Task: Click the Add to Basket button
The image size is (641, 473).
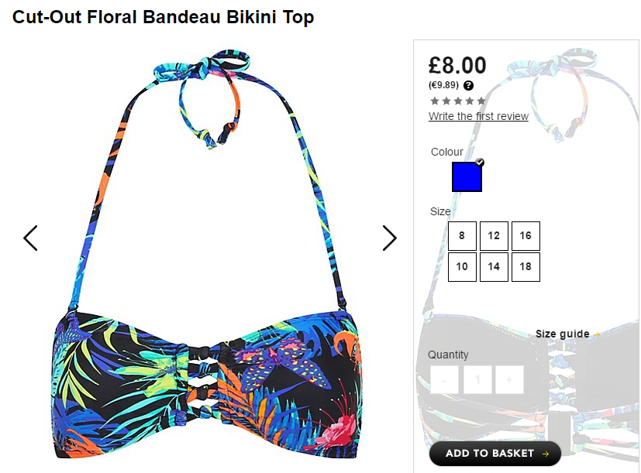Action: 495,454
